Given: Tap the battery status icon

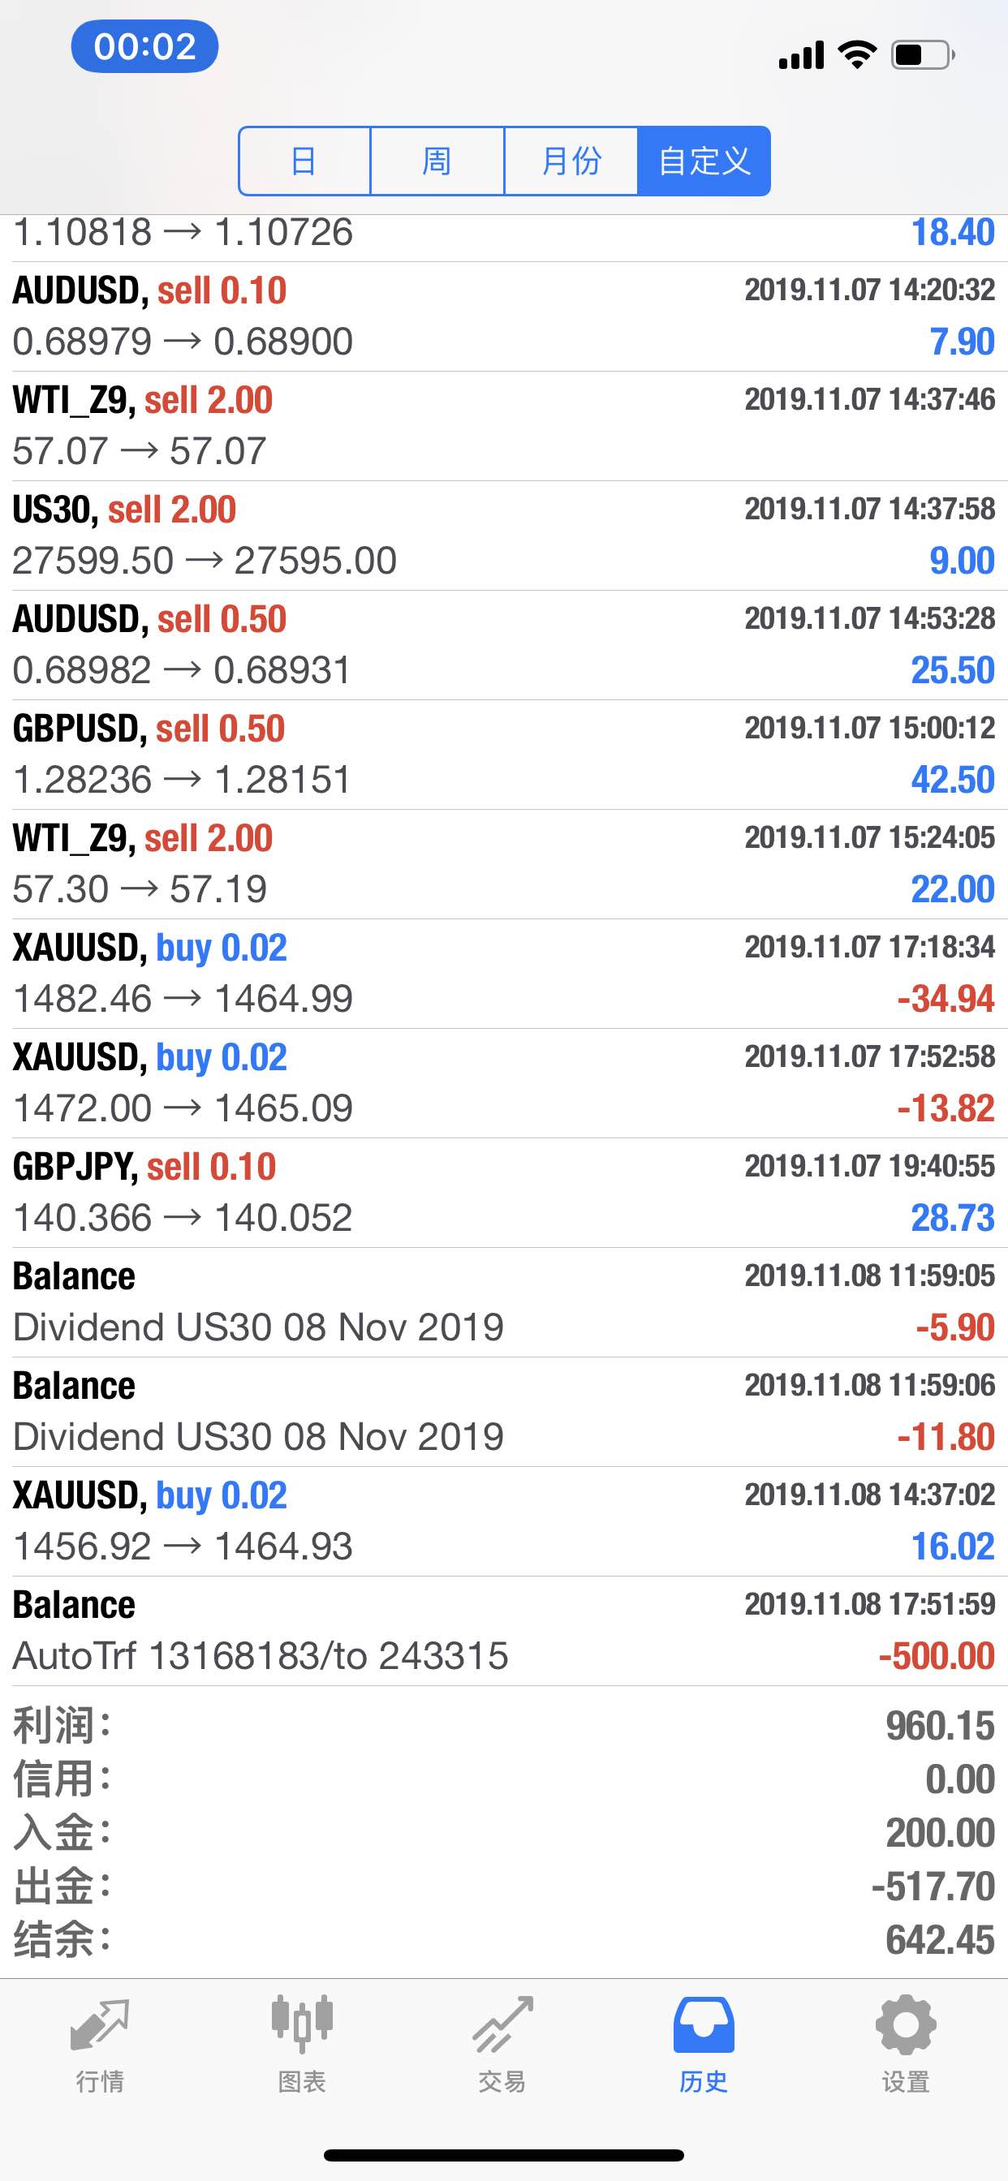Looking at the screenshot, I should point(924,55).
